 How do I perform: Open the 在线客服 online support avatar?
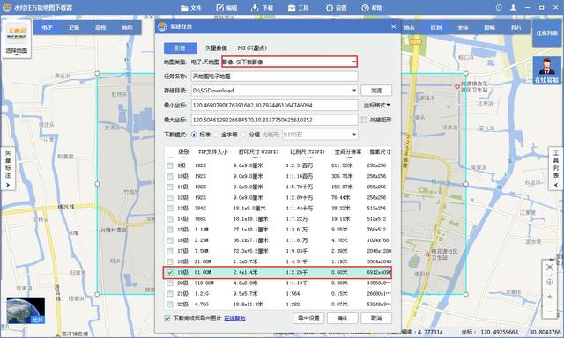tap(546, 70)
